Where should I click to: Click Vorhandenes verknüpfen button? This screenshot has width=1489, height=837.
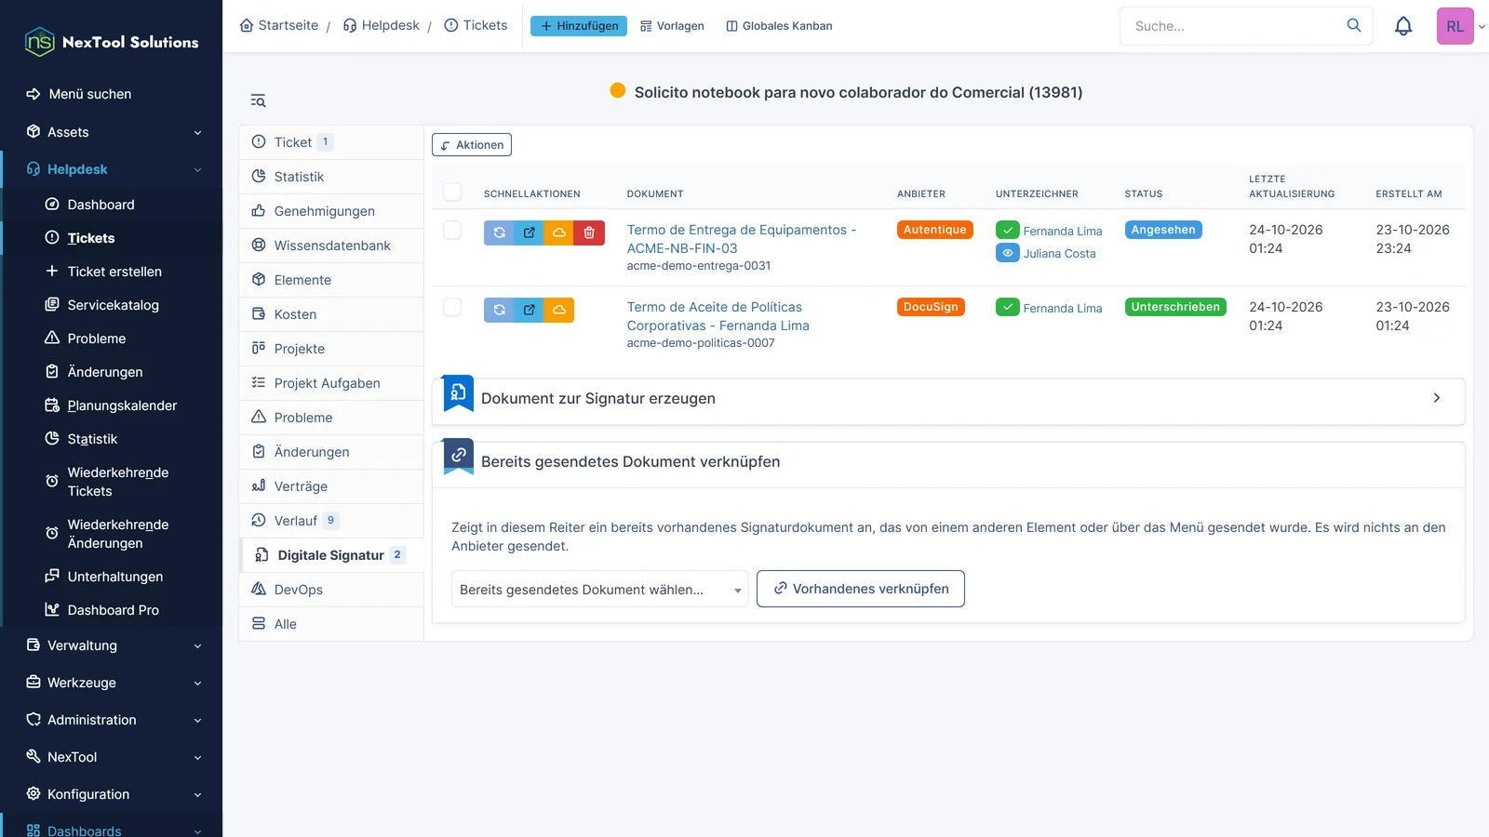(861, 589)
